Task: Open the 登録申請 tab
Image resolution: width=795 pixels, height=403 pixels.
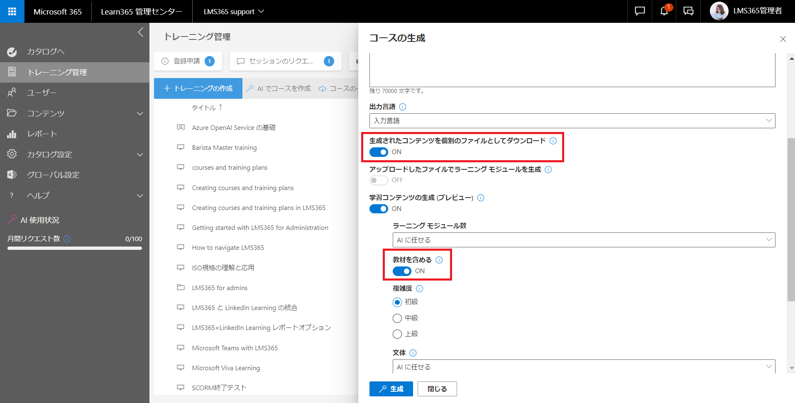Action: pos(188,61)
